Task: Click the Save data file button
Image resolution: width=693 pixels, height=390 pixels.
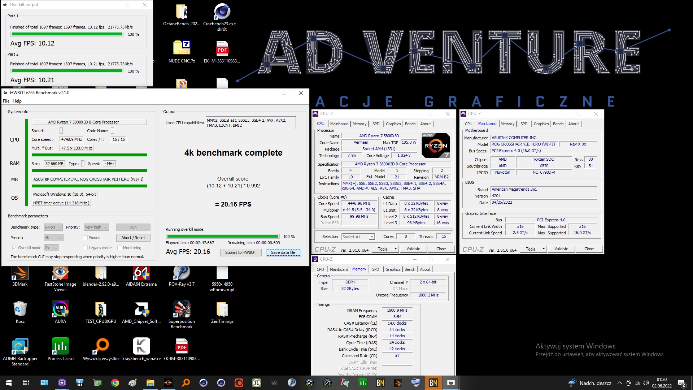Action: click(x=283, y=252)
